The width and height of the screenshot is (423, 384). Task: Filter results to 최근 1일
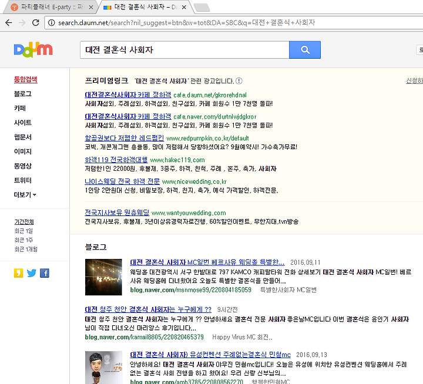coord(23,231)
